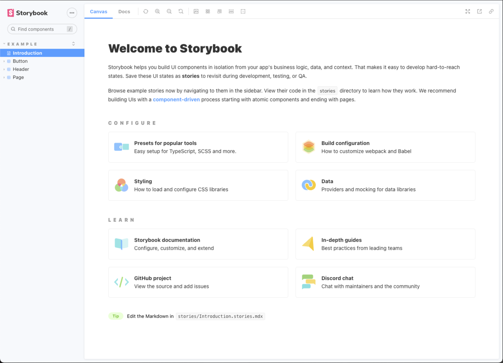The width and height of the screenshot is (503, 363).
Task: Open the canvas in a new tab
Action: pyautogui.click(x=479, y=11)
